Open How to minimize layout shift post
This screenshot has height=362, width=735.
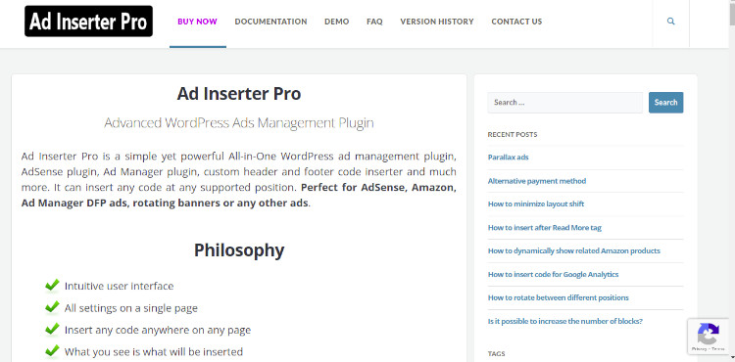pyautogui.click(x=536, y=204)
